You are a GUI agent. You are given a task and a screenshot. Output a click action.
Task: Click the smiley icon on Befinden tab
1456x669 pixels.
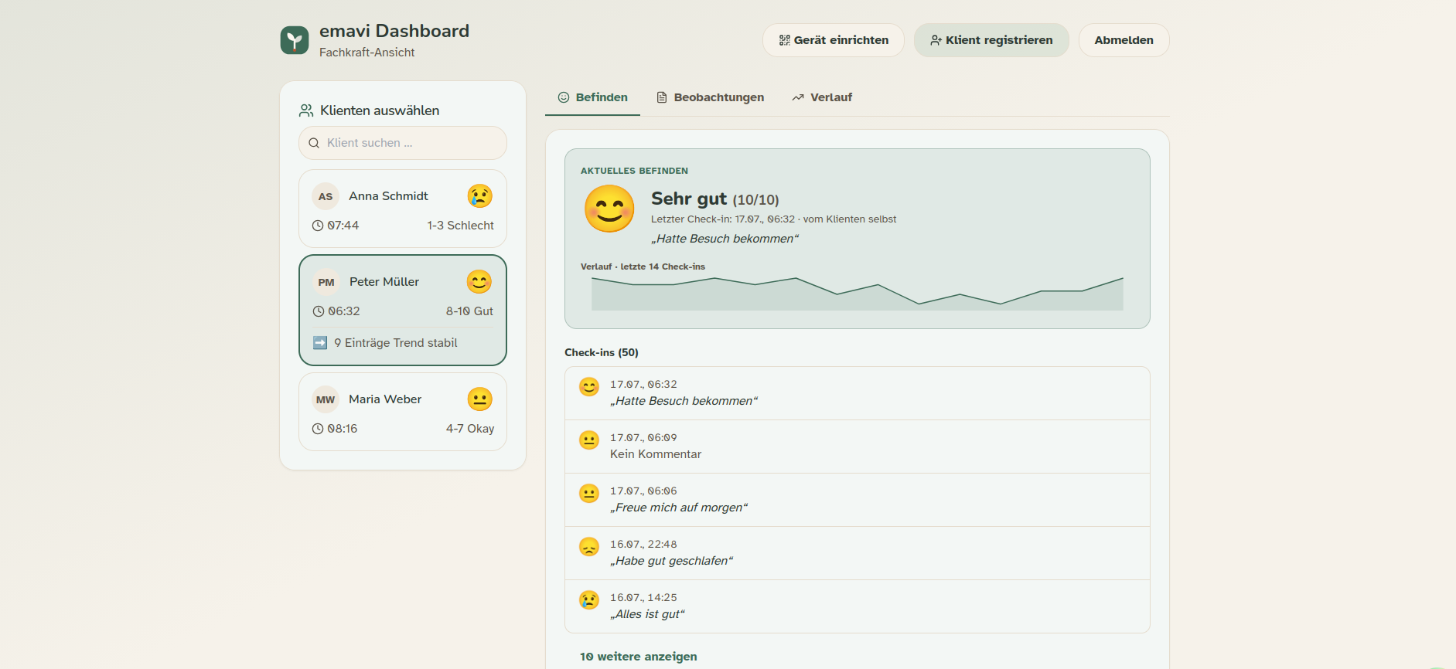564,97
